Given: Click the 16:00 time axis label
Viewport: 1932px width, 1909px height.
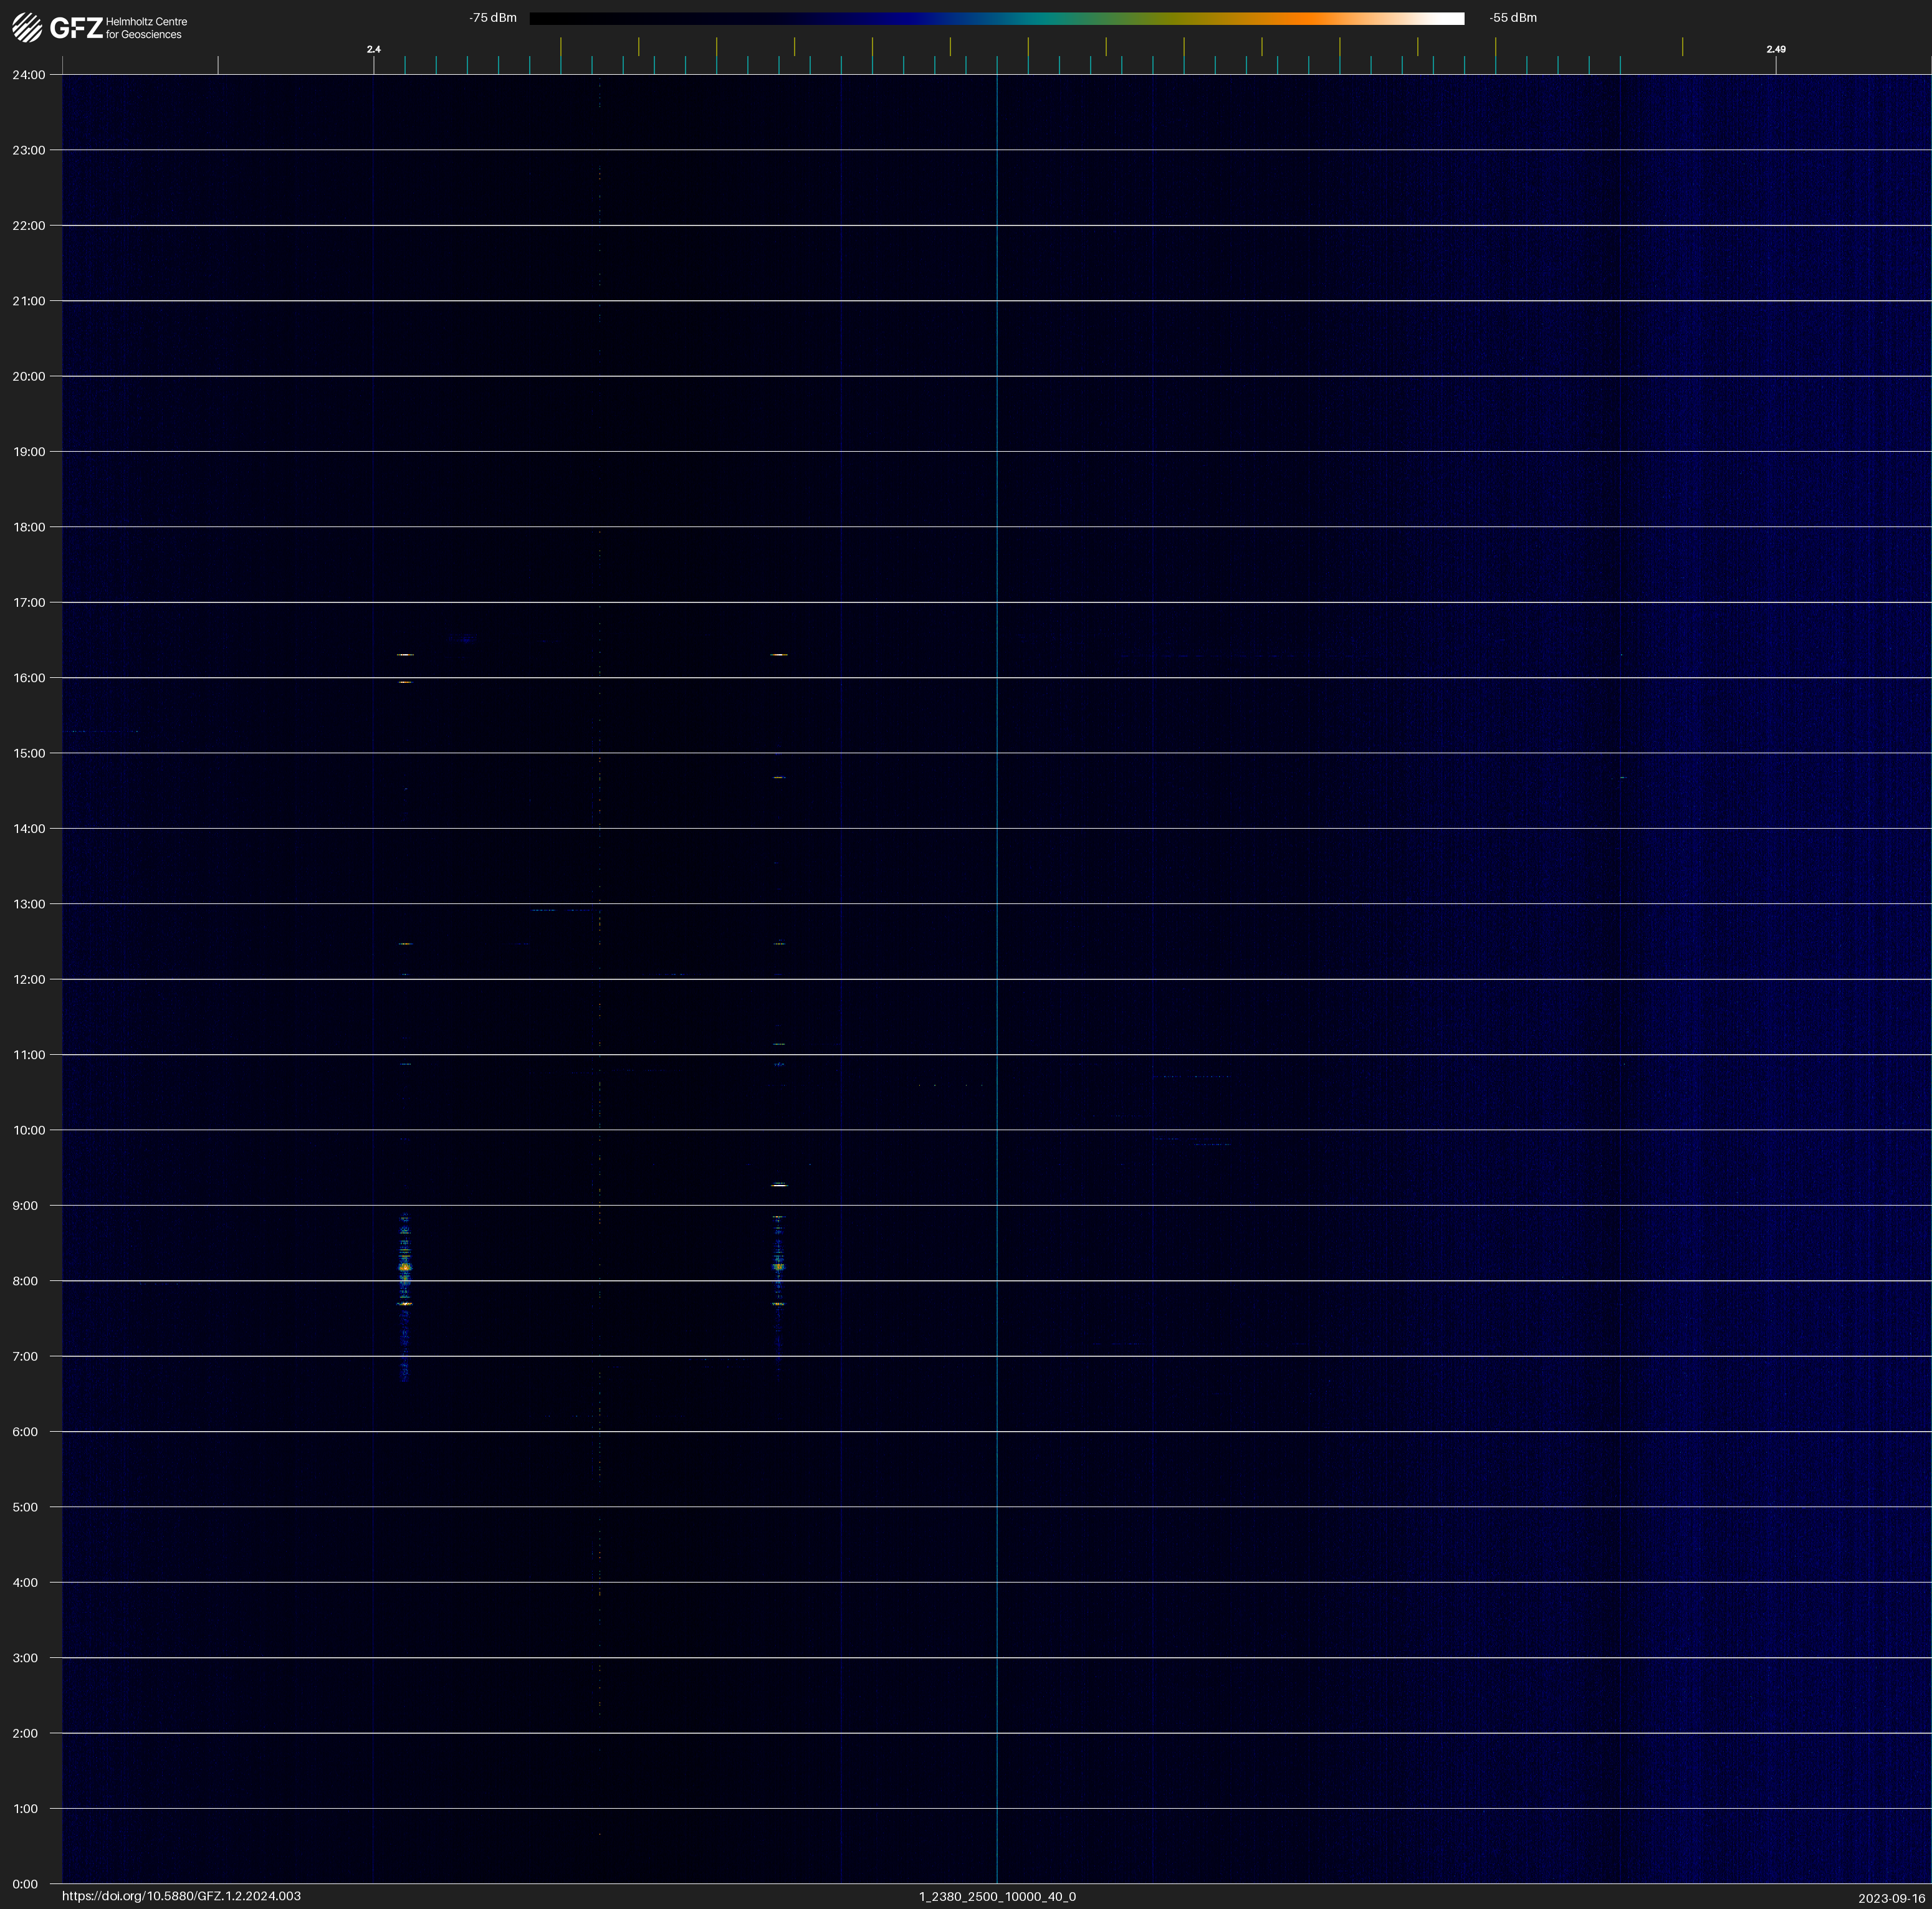Looking at the screenshot, I should click(29, 678).
